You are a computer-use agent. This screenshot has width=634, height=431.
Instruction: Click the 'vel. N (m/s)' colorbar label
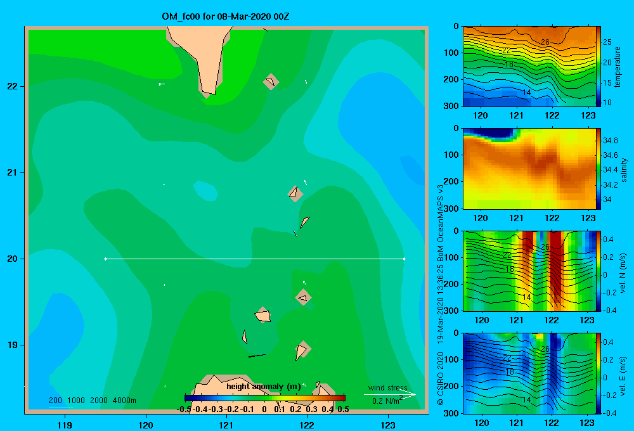point(623,273)
